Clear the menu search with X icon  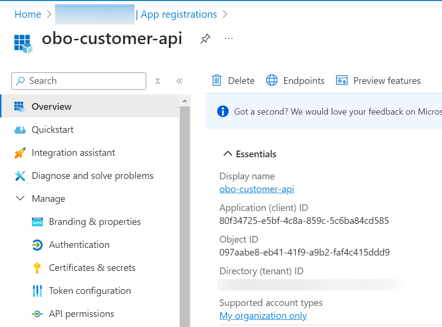click(158, 81)
